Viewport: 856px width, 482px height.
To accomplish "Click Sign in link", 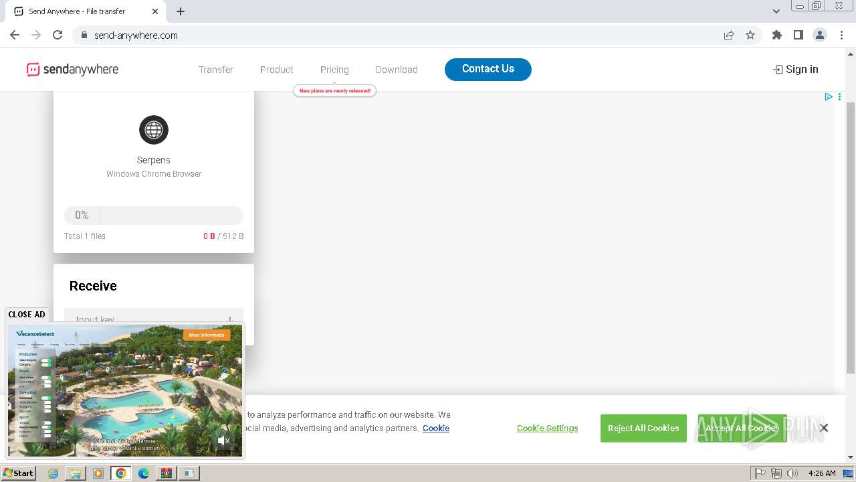I will click(x=796, y=69).
